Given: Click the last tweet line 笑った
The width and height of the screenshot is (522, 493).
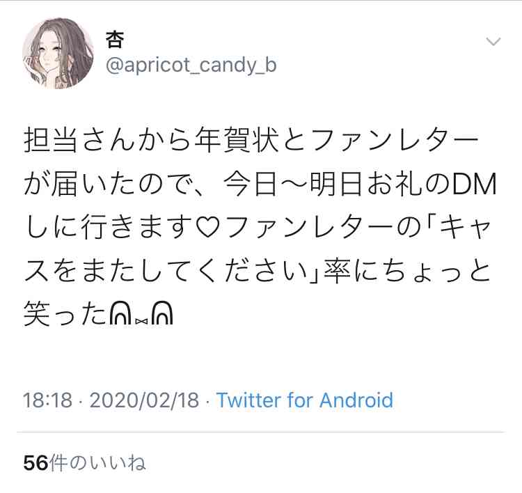Looking at the screenshot, I should click(98, 314).
